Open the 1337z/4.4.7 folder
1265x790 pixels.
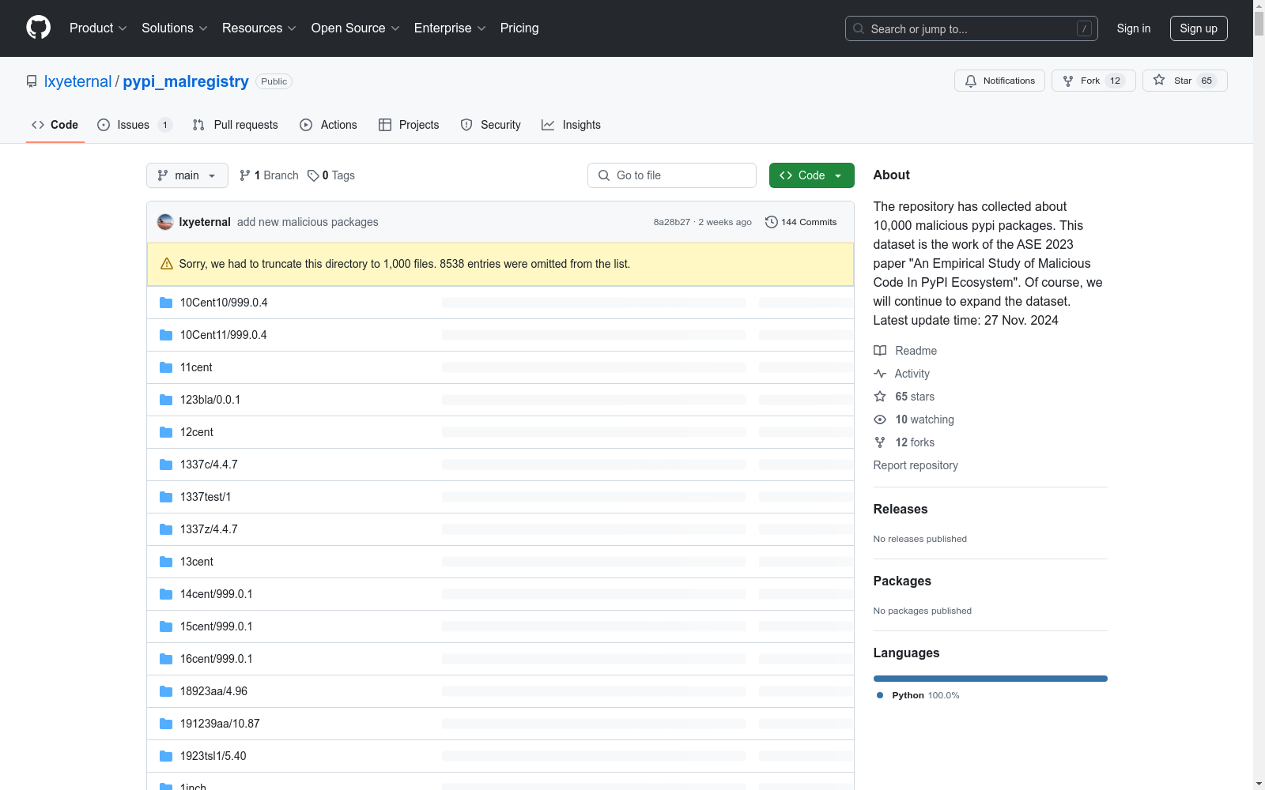209,529
